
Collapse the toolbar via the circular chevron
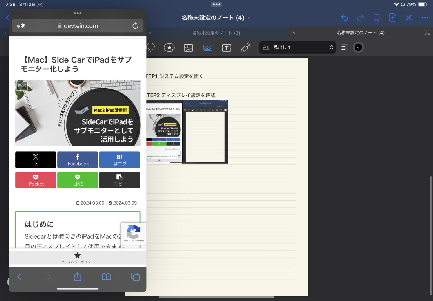click(358, 47)
